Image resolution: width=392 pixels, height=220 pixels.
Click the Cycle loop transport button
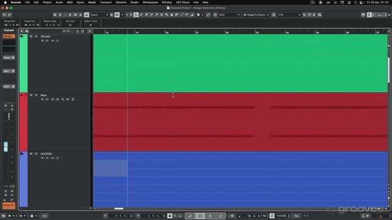pos(190,216)
